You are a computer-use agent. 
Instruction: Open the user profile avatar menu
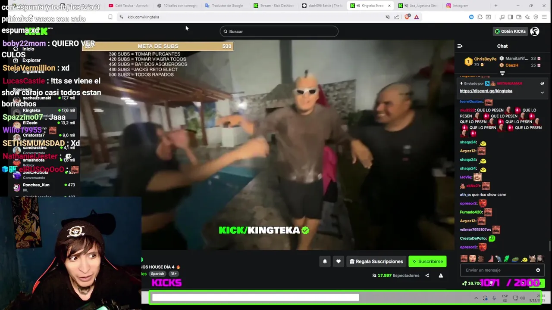(534, 31)
